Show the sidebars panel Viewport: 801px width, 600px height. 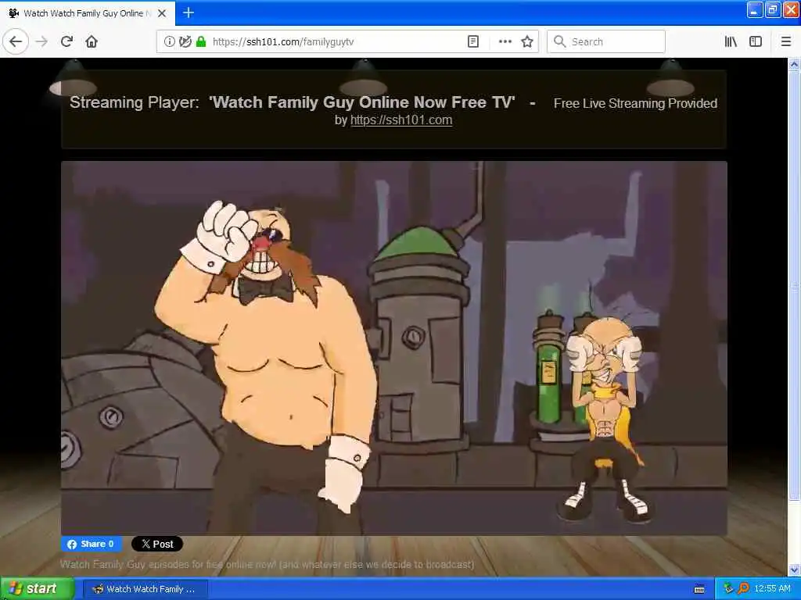[756, 42]
